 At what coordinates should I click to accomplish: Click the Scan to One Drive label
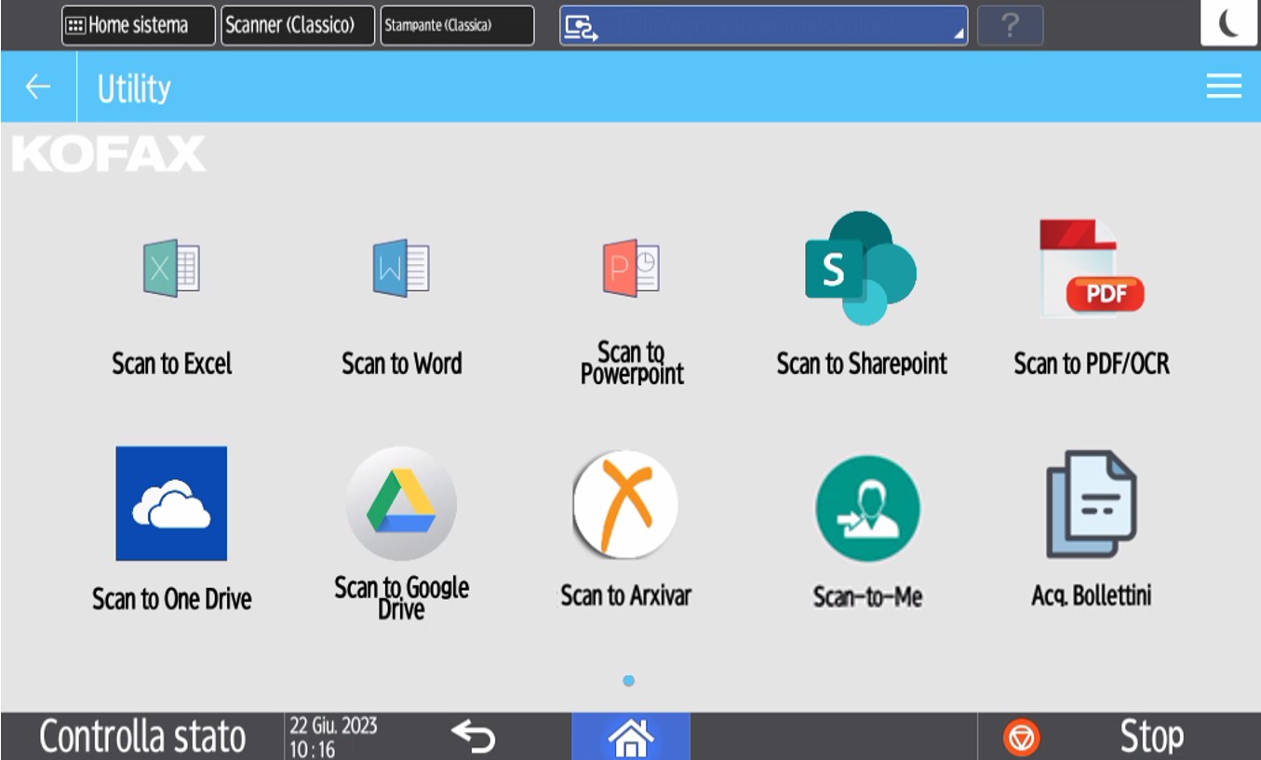171,599
